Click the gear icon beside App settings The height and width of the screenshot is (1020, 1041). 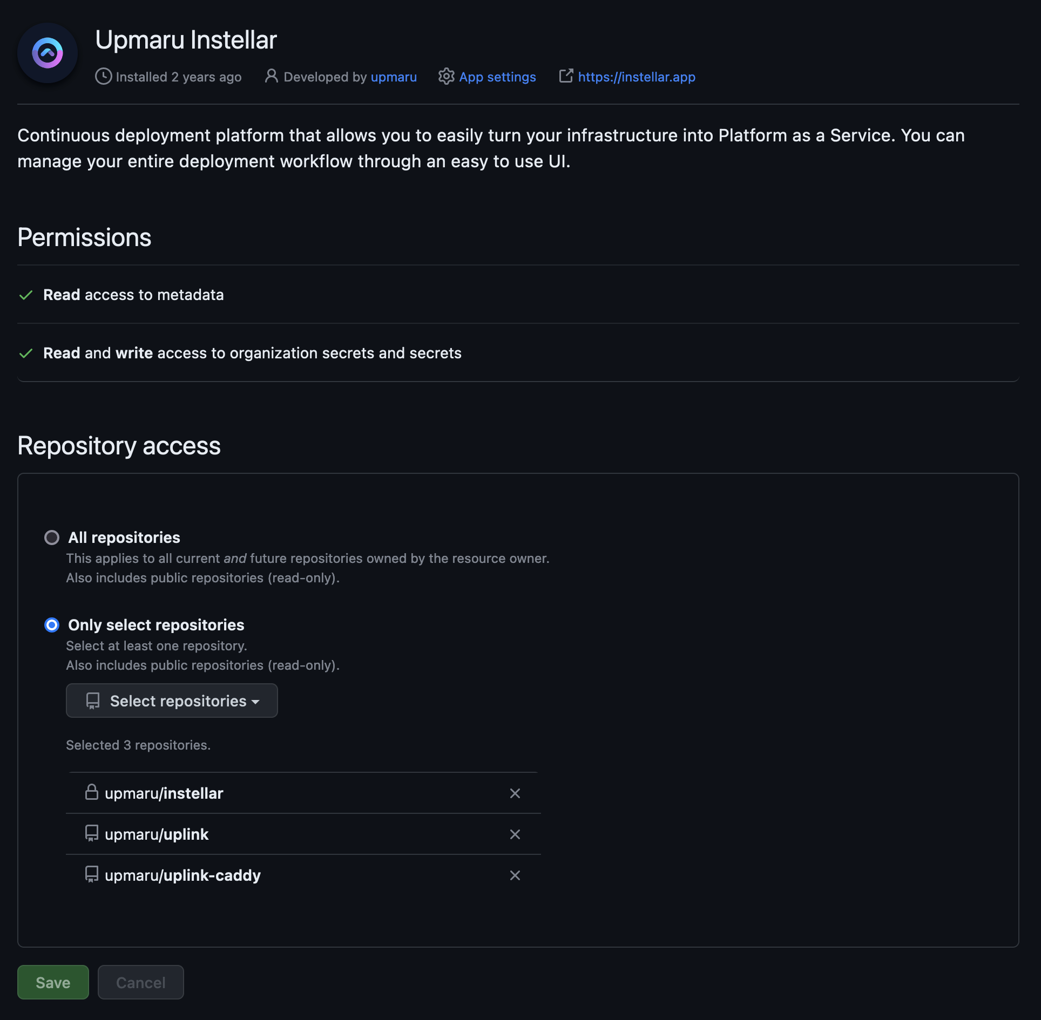[447, 77]
